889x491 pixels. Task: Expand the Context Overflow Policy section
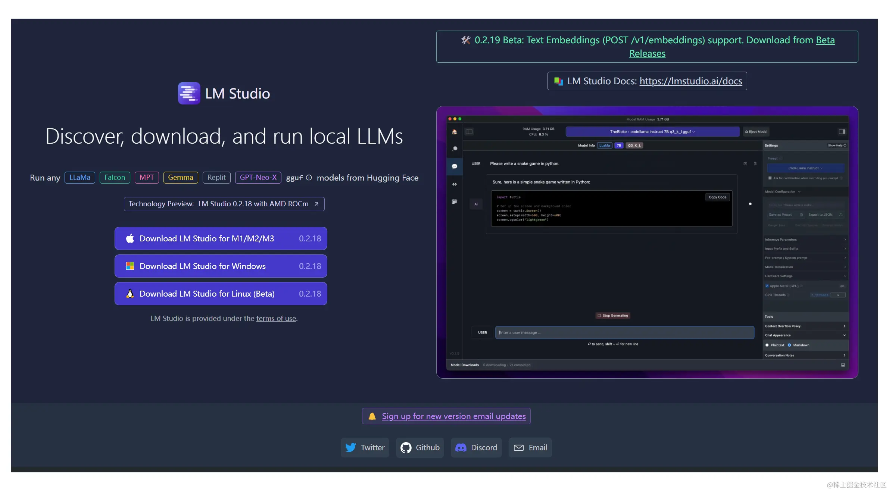click(x=805, y=326)
